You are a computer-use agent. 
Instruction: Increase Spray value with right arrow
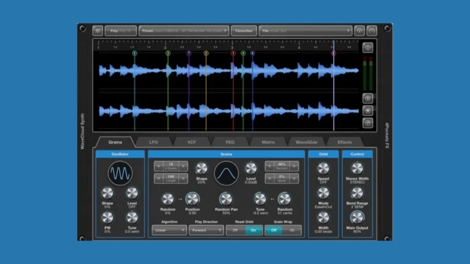[x=294, y=178]
